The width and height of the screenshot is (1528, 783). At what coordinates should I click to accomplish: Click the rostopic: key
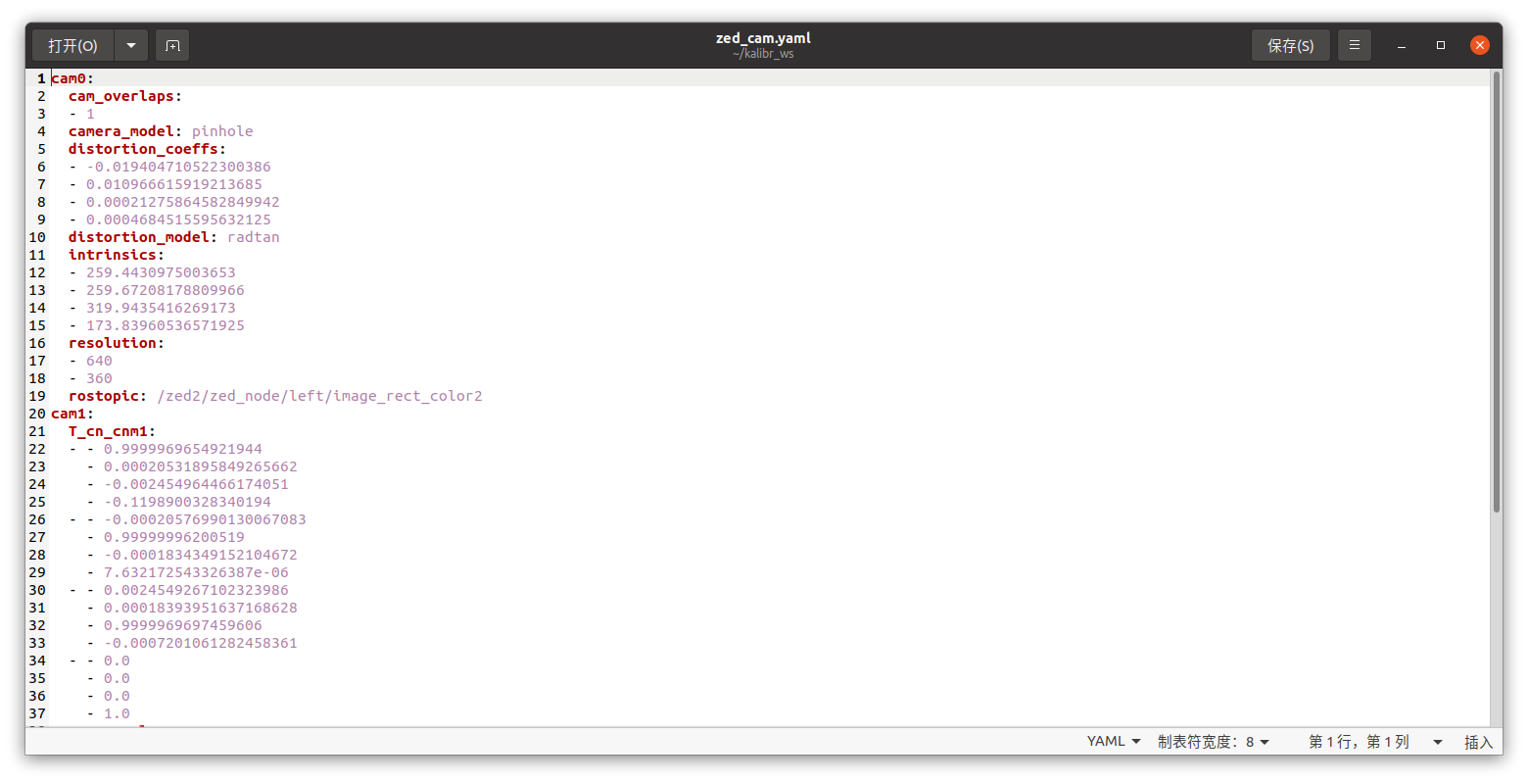[x=108, y=396]
